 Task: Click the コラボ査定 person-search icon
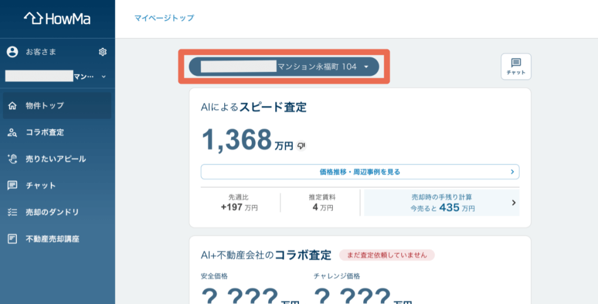click(x=13, y=132)
